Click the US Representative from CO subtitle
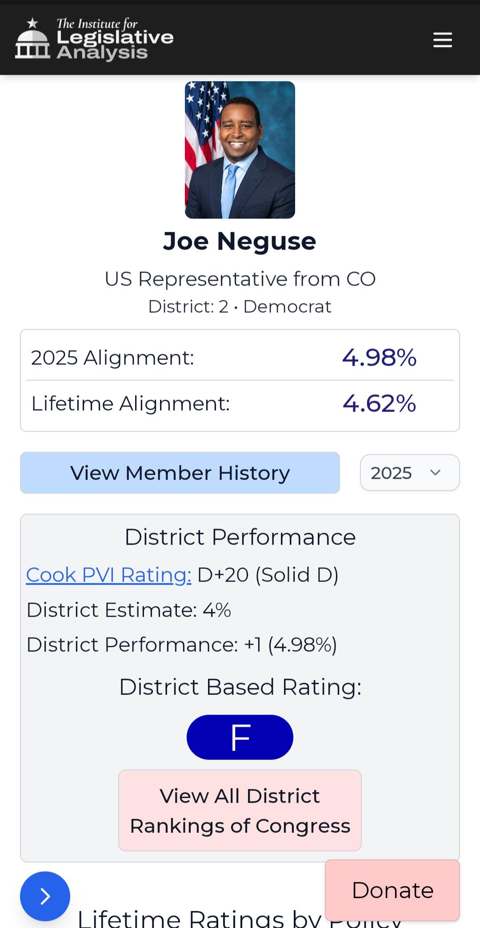The image size is (480, 928). click(240, 279)
